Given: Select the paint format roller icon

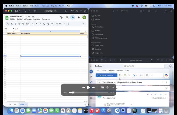Looking at the screenshot, I should click(23, 24).
